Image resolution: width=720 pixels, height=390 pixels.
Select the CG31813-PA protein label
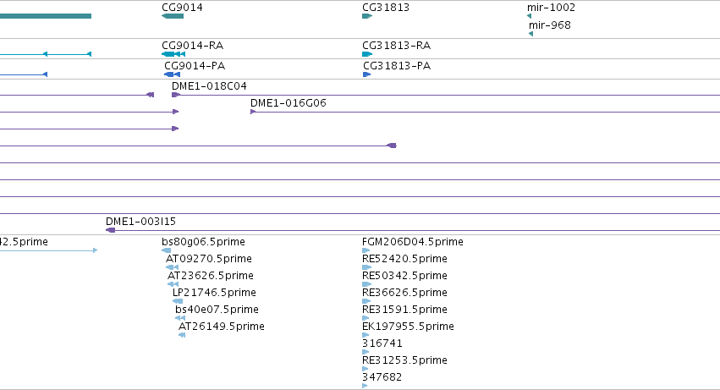(397, 66)
